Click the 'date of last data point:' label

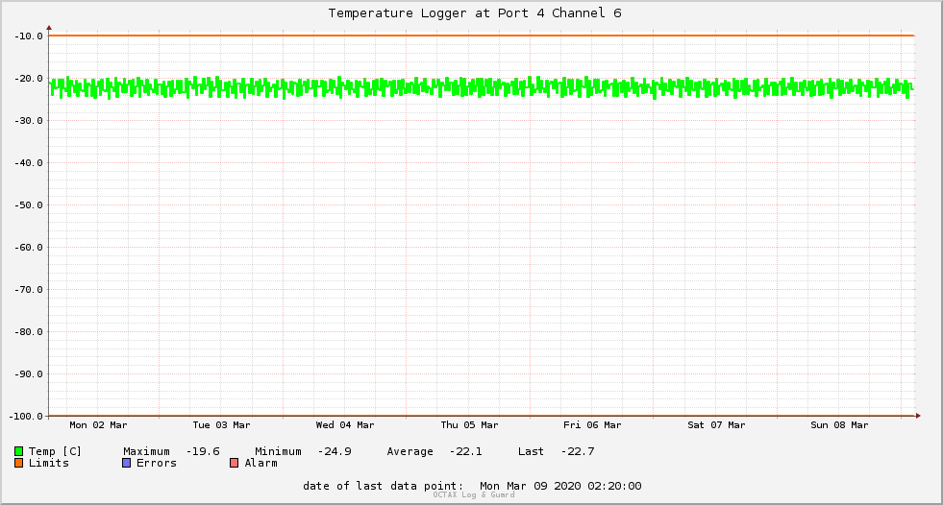click(384, 486)
